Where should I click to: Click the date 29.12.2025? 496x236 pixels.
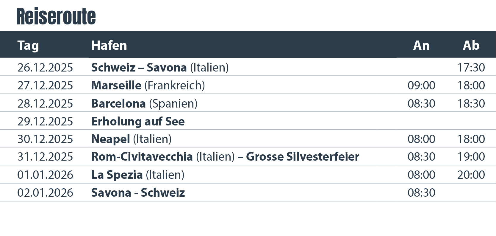click(x=45, y=122)
